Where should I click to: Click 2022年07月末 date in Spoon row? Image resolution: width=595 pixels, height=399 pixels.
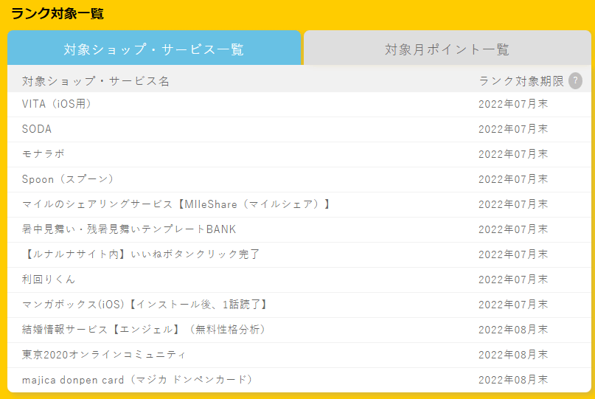click(513, 179)
